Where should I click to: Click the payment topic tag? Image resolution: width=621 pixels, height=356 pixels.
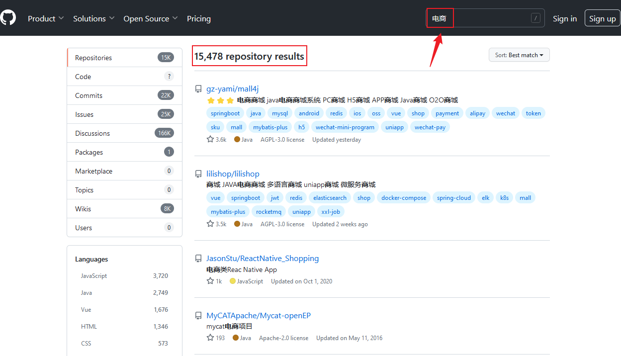pyautogui.click(x=447, y=113)
